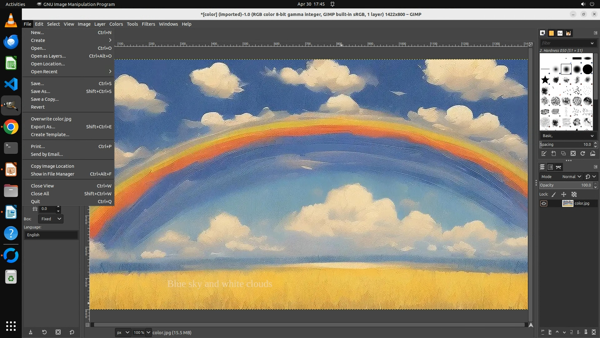Select the black star brush
This screenshot has width=600, height=338.
[545, 80]
